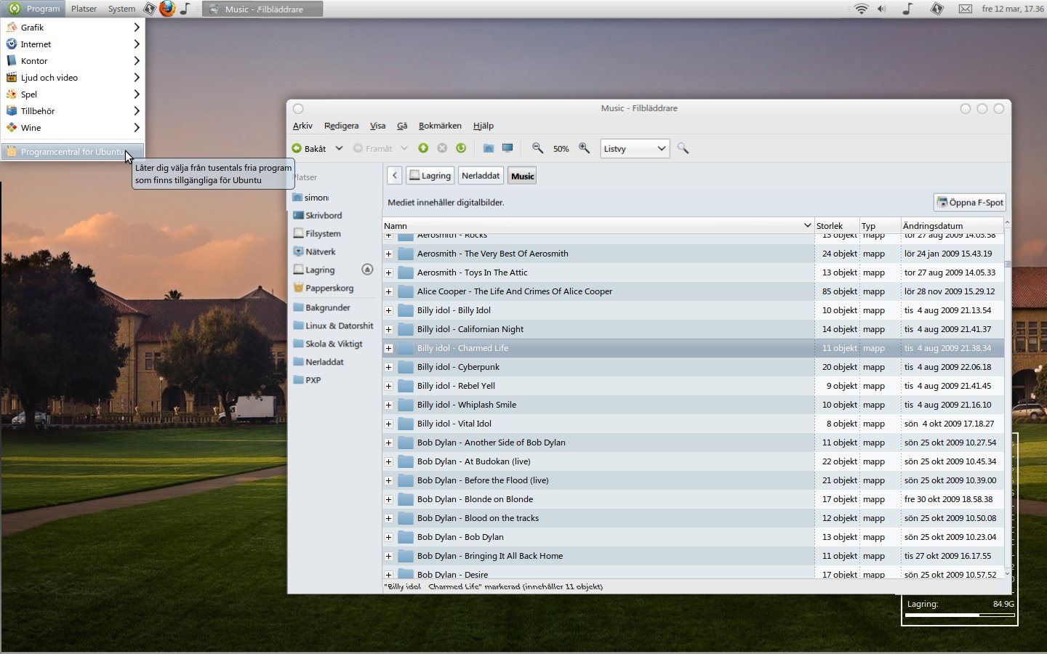This screenshot has width=1047, height=654.
Task: Open the wireless network indicator
Action: pyautogui.click(x=862, y=9)
